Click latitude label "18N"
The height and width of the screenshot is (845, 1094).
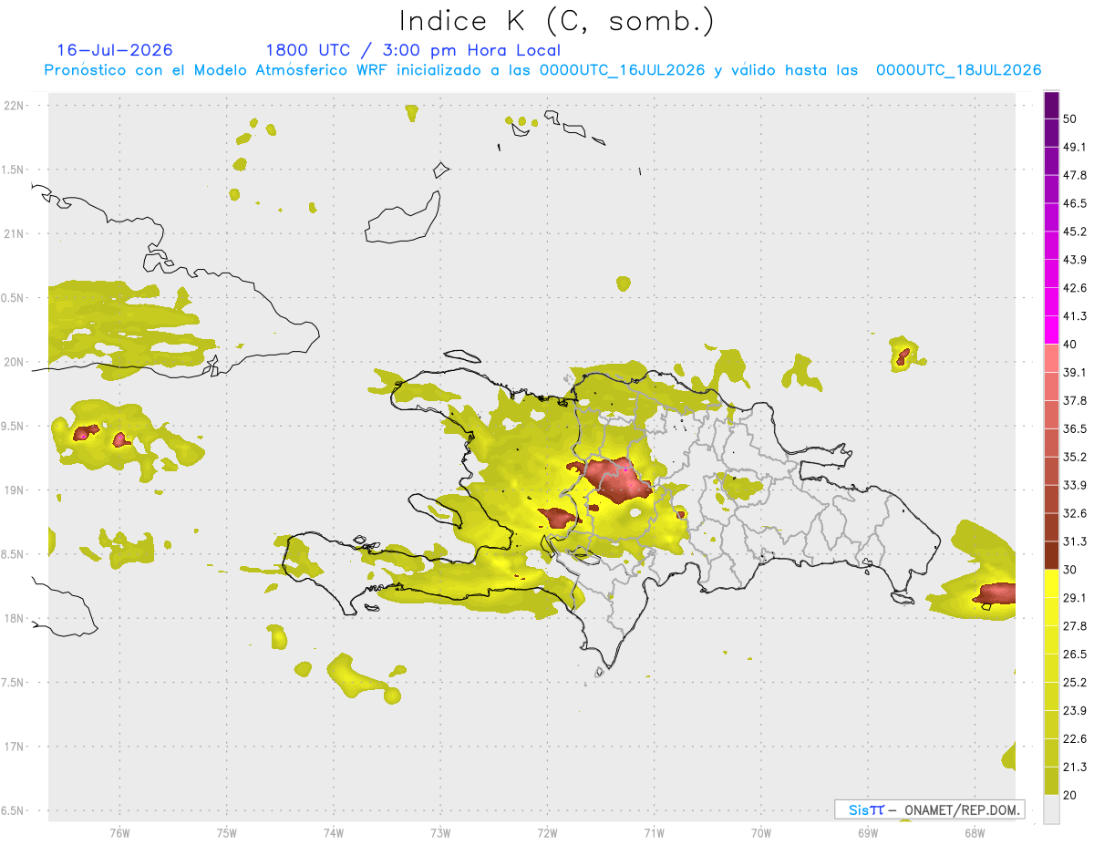coord(15,618)
